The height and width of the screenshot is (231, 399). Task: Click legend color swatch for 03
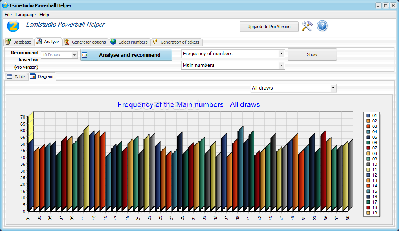click(368, 126)
